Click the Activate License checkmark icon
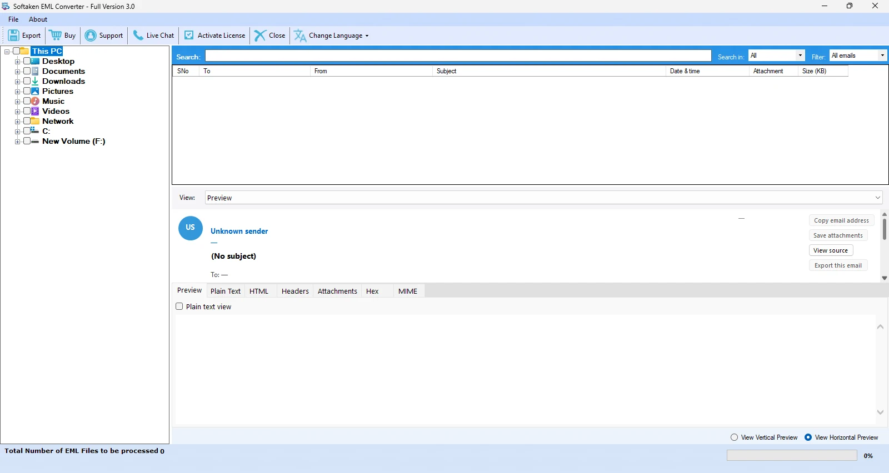Screen dimensions: 889x473 tap(189, 35)
